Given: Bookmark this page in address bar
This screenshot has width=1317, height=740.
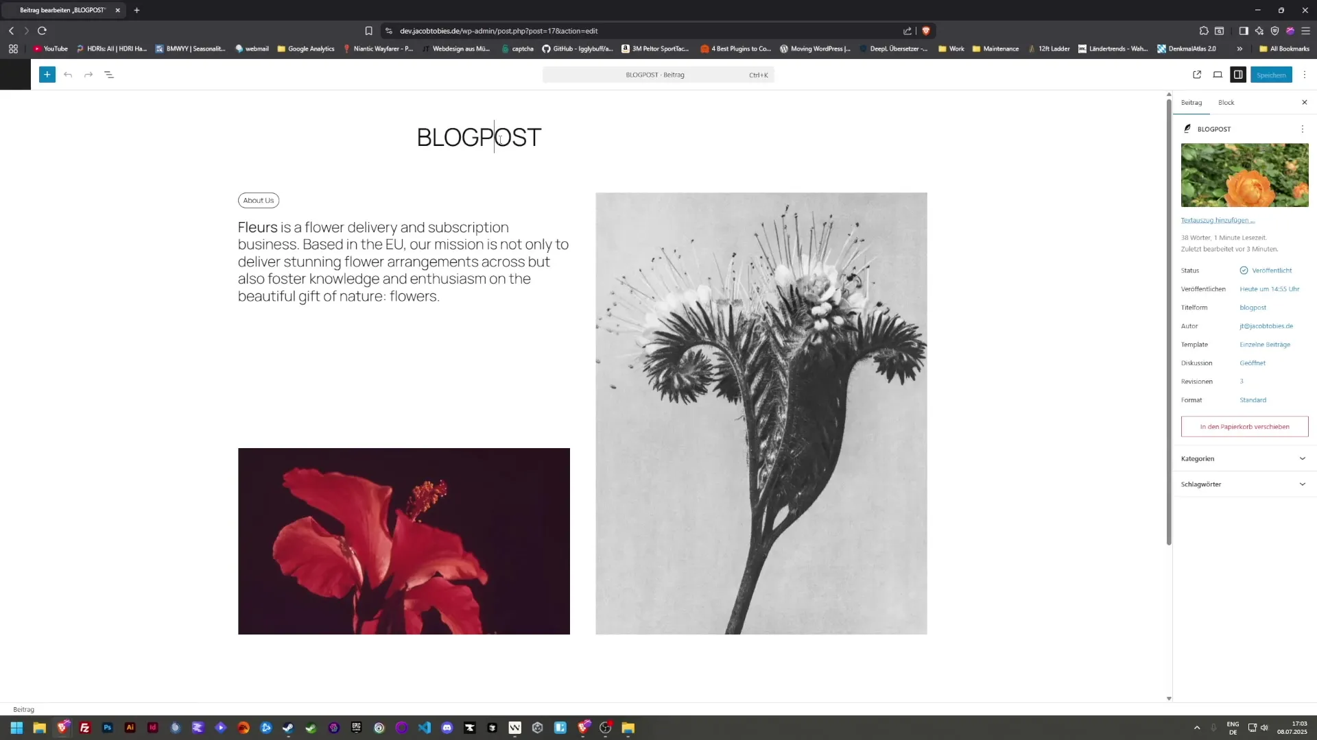Looking at the screenshot, I should 368,31.
